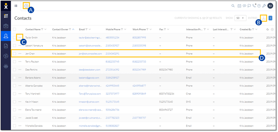
Task: Toggle Contact Owner column sort chevron
Action: [x=73, y=30]
